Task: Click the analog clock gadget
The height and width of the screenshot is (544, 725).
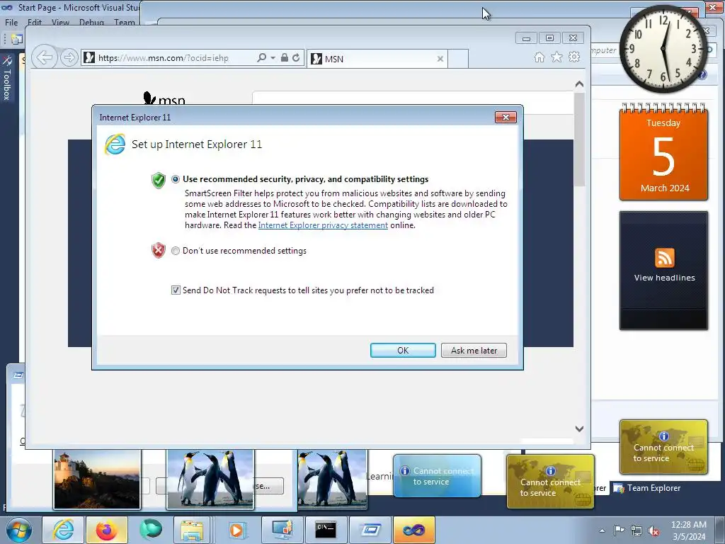Action: (663, 48)
